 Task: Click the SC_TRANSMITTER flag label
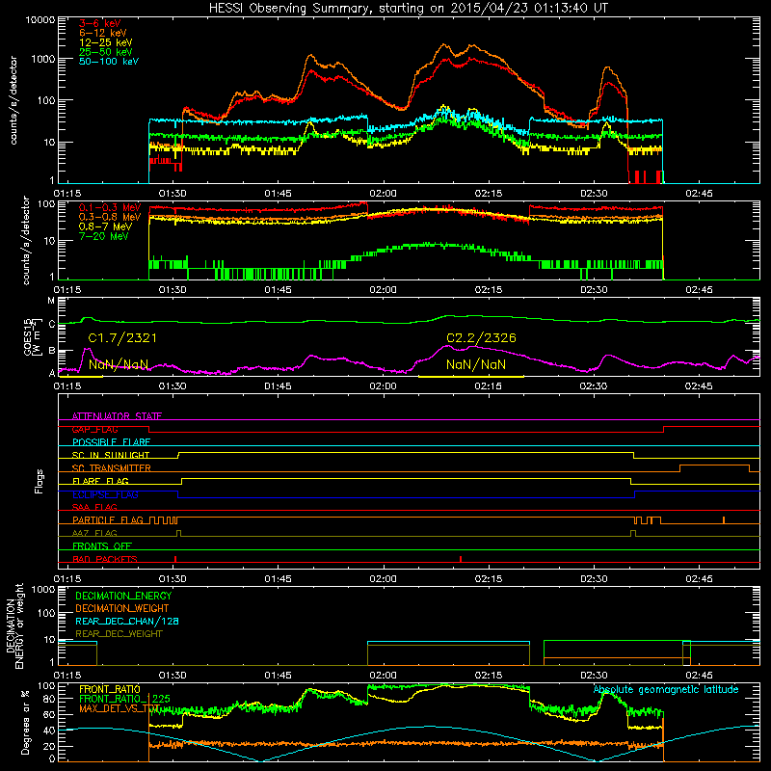coord(112,467)
